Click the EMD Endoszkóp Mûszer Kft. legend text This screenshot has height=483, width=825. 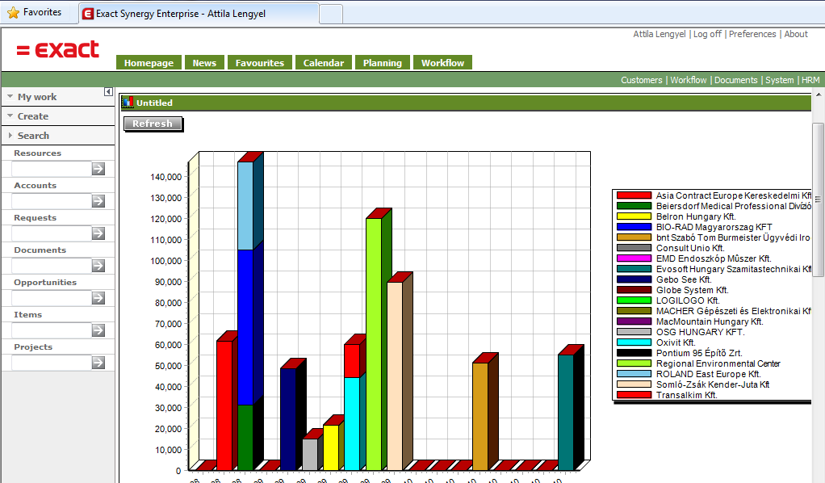coord(714,258)
